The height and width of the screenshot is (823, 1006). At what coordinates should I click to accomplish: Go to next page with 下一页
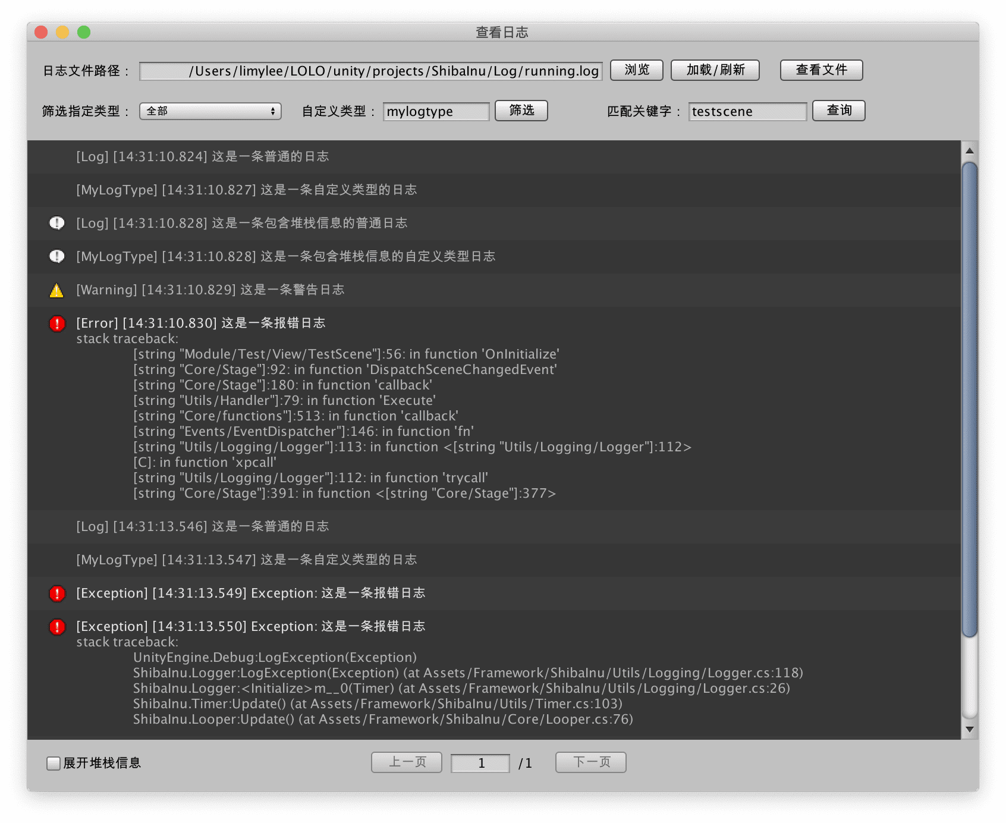(x=591, y=762)
